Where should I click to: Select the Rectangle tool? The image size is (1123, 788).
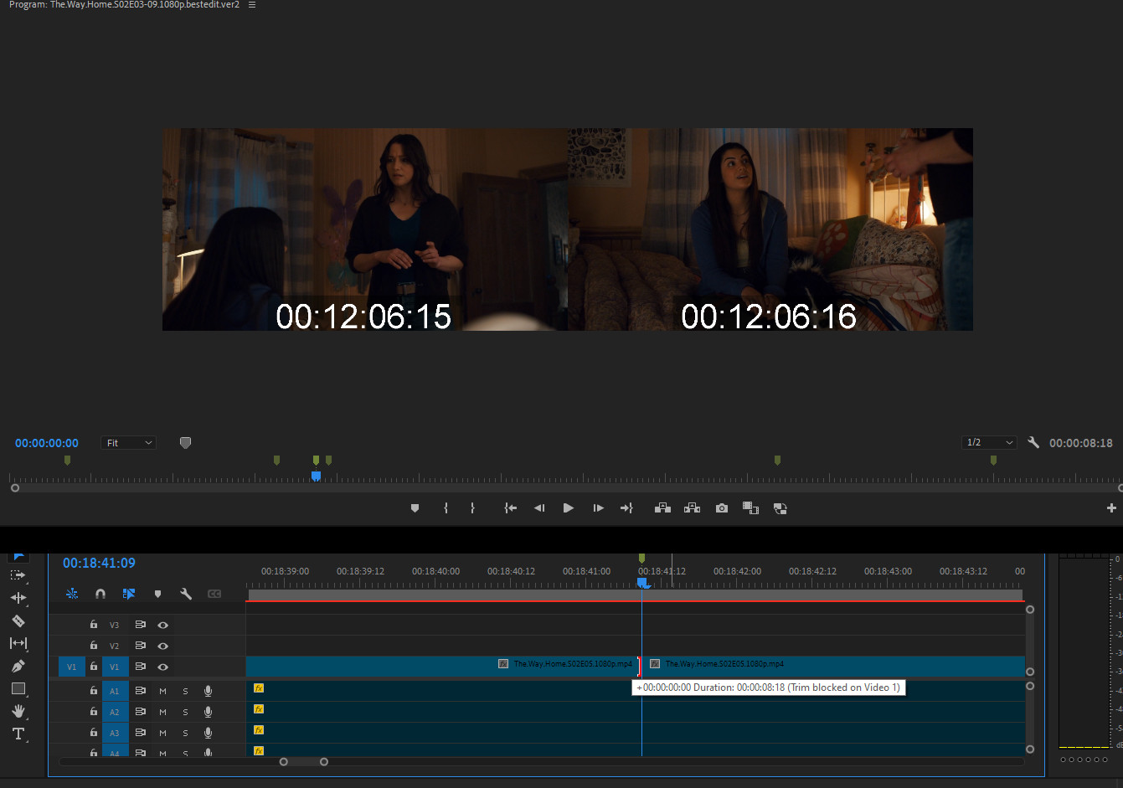[18, 688]
